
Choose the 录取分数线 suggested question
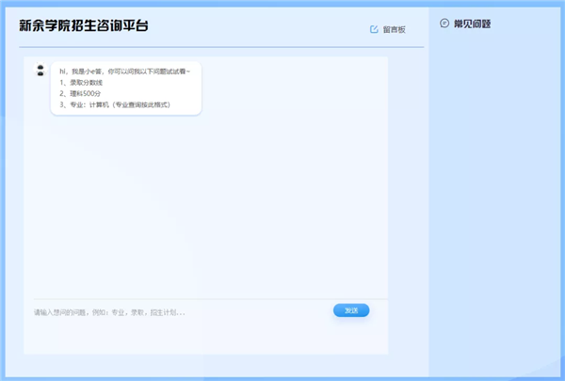(x=81, y=82)
